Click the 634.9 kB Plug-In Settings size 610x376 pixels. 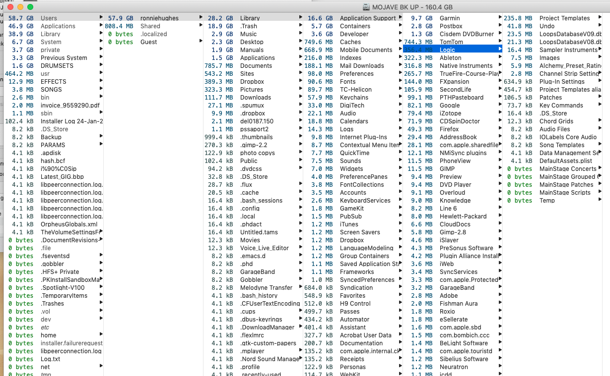518,82
